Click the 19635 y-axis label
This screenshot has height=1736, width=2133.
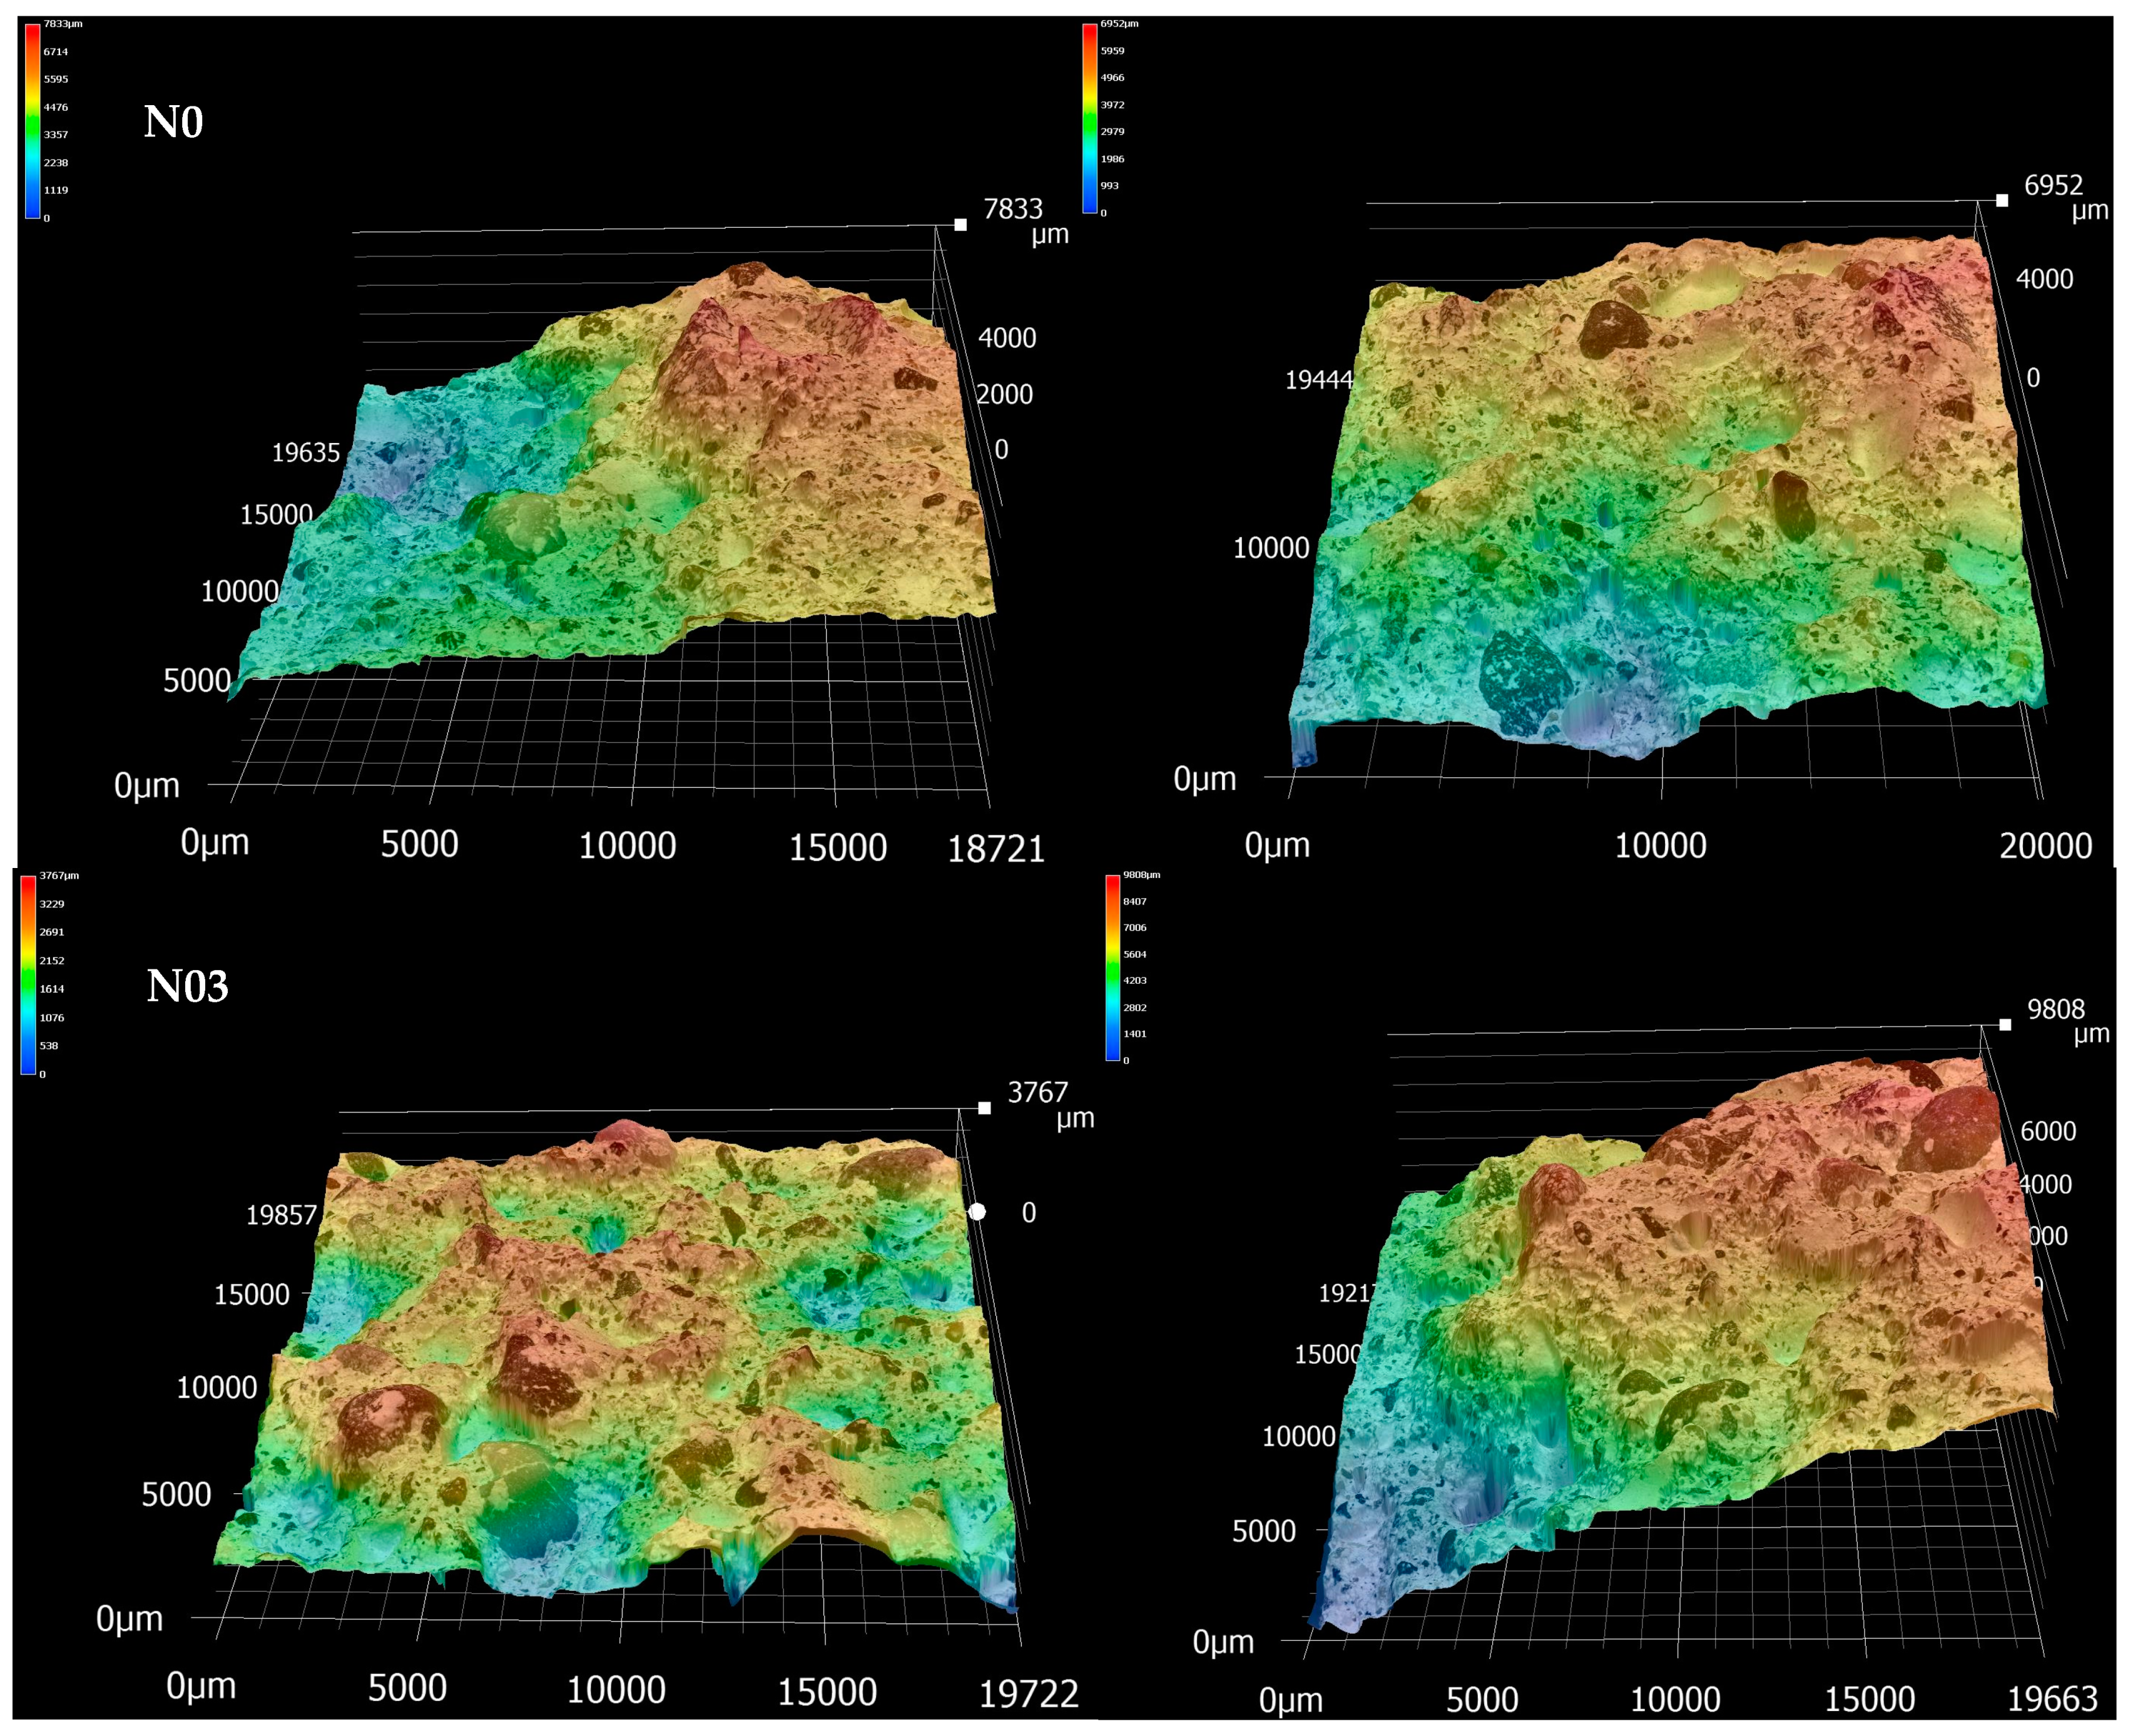[306, 453]
